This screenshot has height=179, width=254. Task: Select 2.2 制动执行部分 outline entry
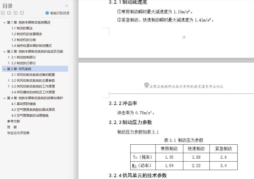coord(24,63)
